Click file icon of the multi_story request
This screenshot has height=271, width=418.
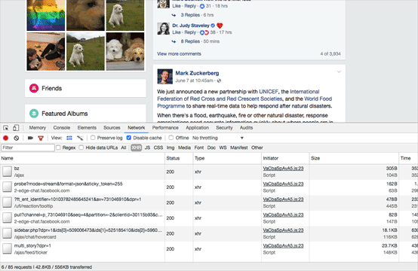pos(8,249)
